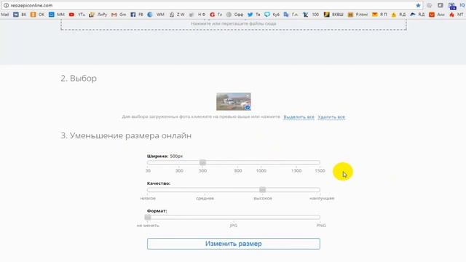Open the ММ bookmark

57,15
